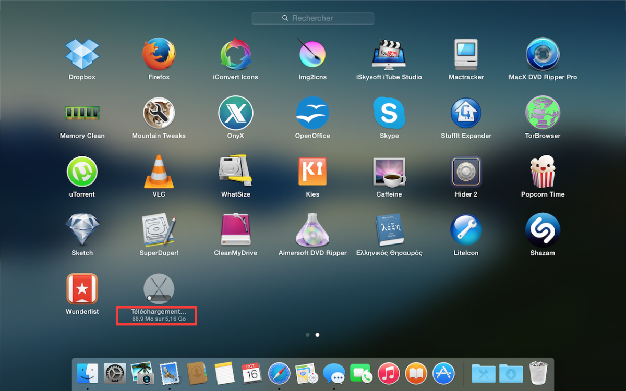Open Notes in the Dock

[x=225, y=373]
